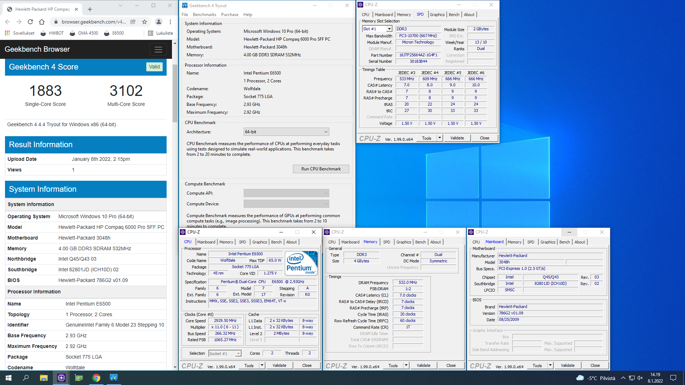The width and height of the screenshot is (685, 385).
Task: Open Sovellukset apps shortcut
Action: tap(20, 33)
